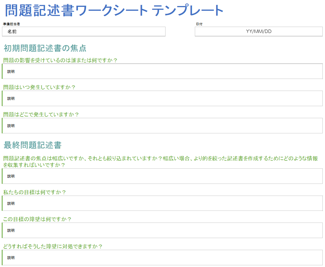Click the 説明 box under the who-is-affected question
325x267 pixels.
click(x=162, y=71)
